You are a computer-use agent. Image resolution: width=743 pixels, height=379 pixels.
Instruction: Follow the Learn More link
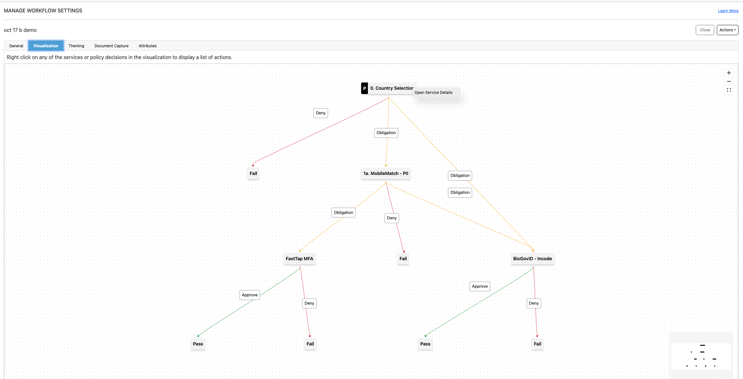click(x=728, y=11)
